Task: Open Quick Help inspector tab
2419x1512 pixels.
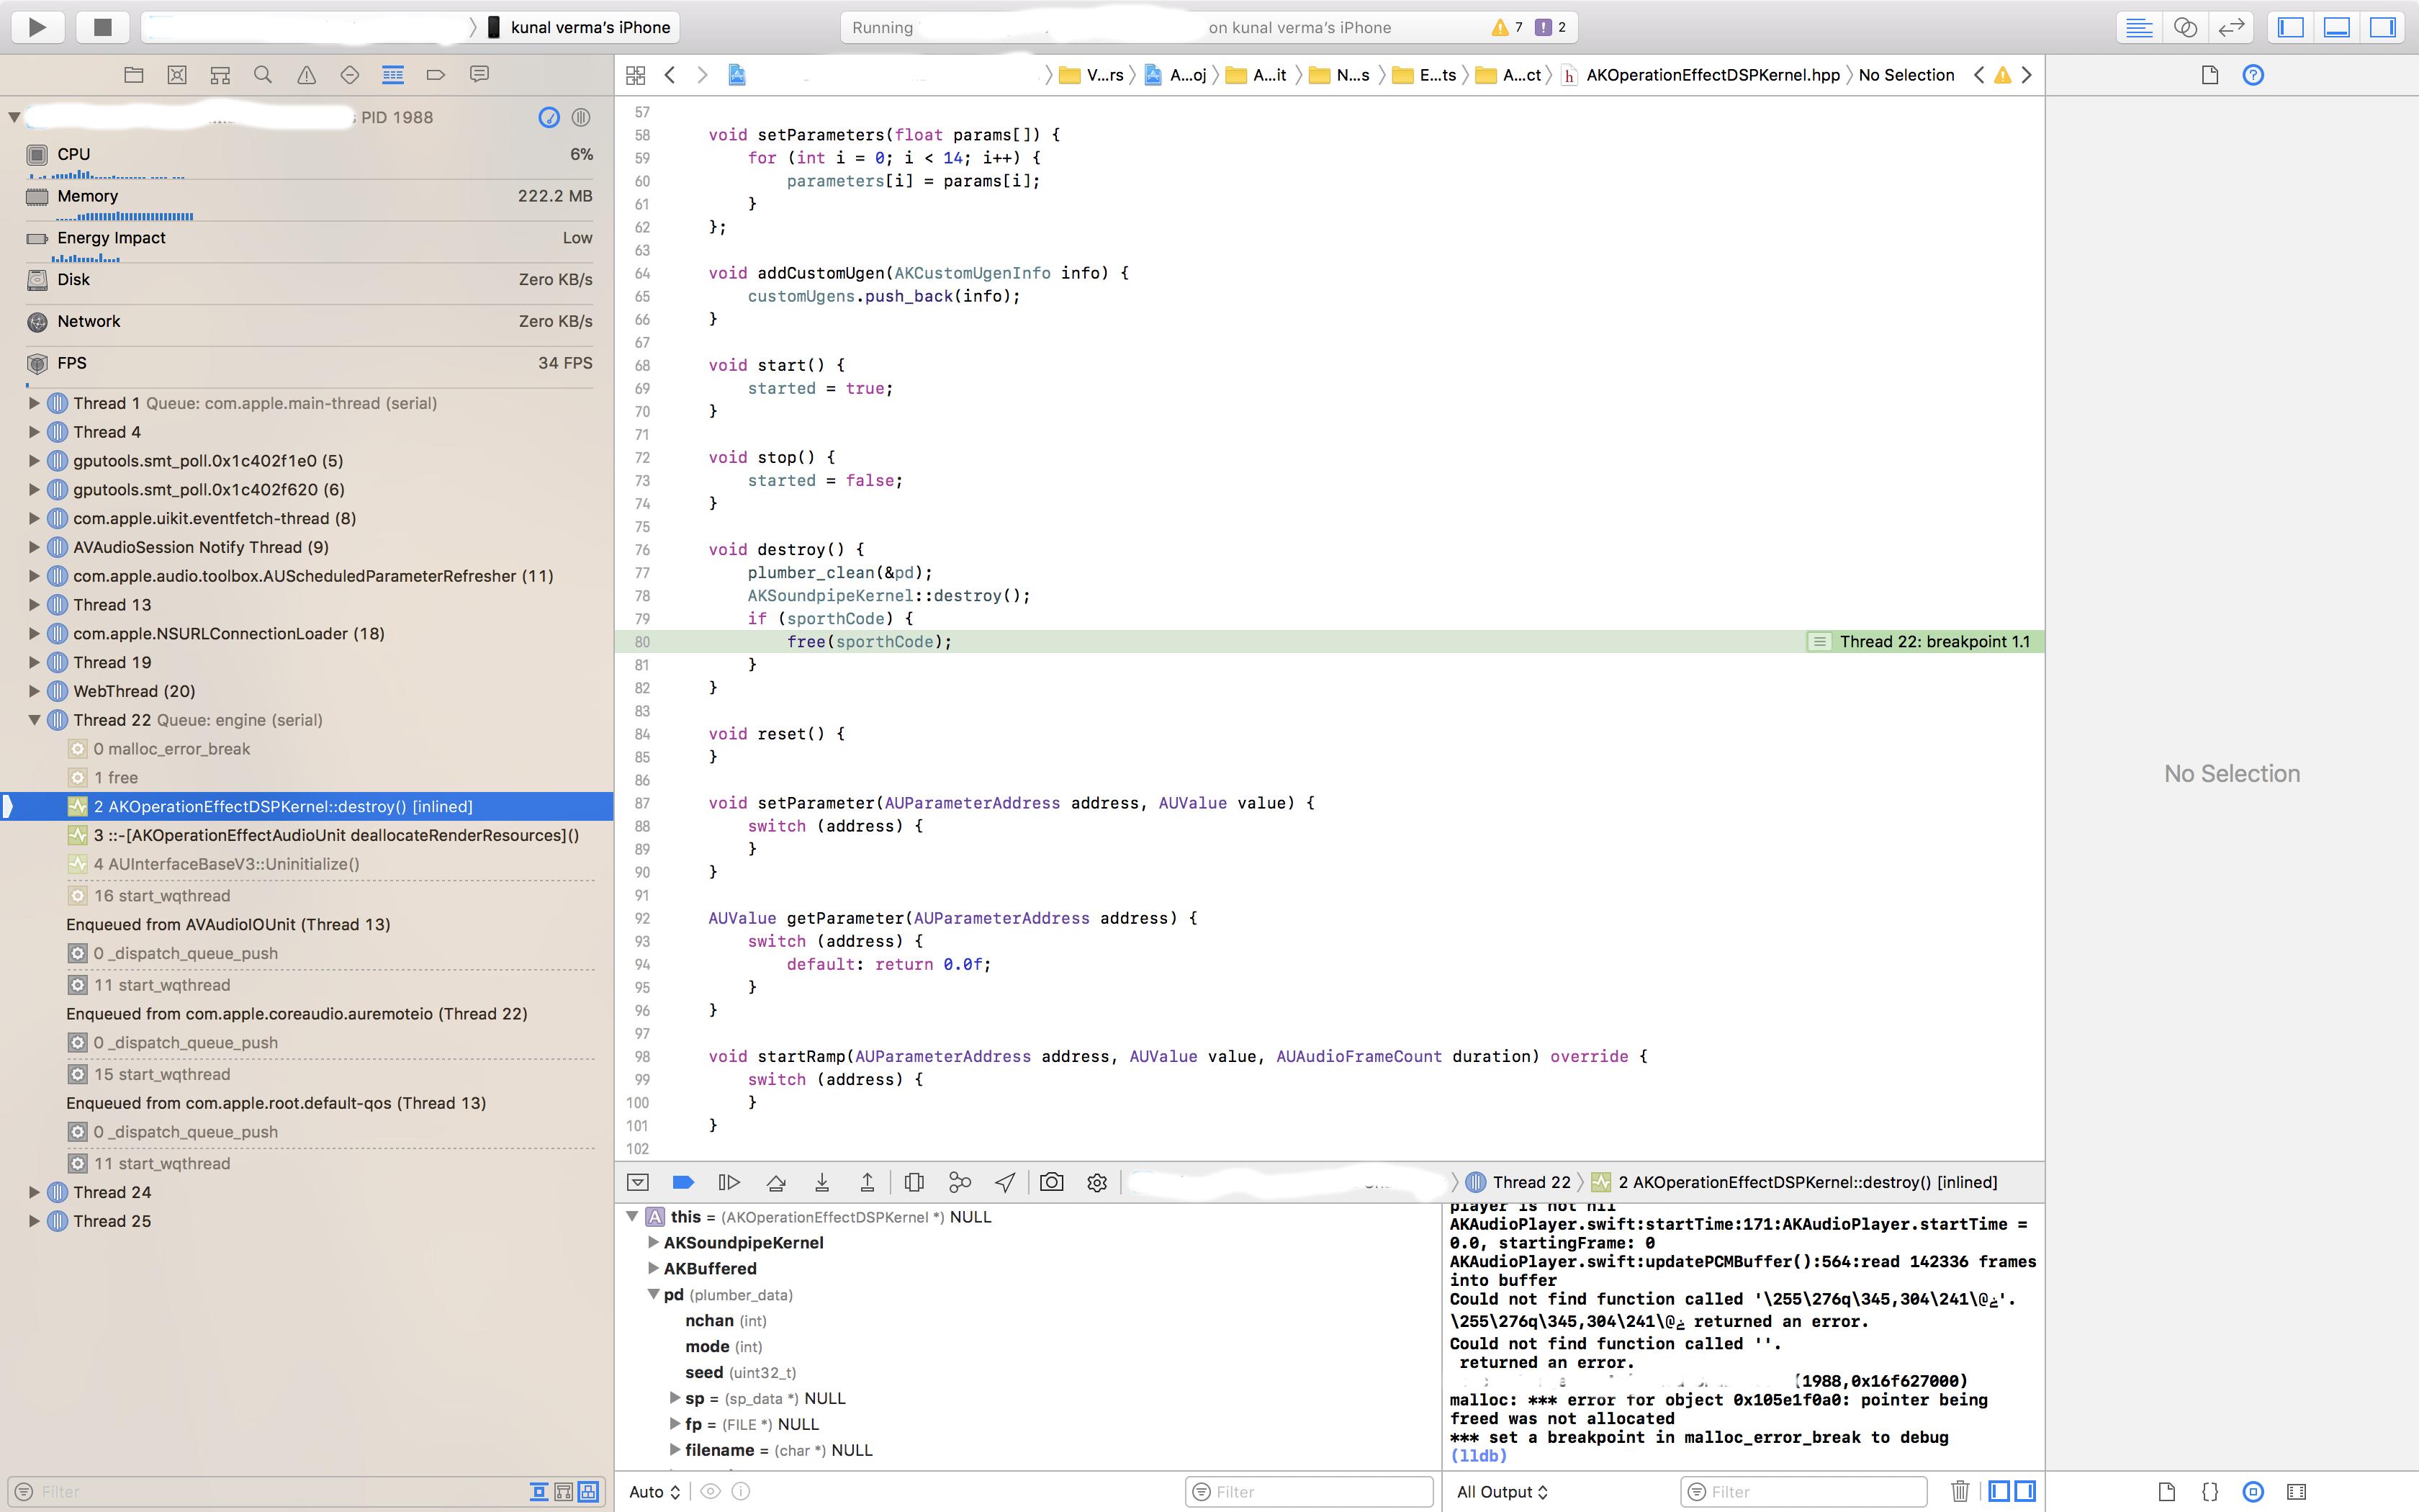Action: 2253,75
